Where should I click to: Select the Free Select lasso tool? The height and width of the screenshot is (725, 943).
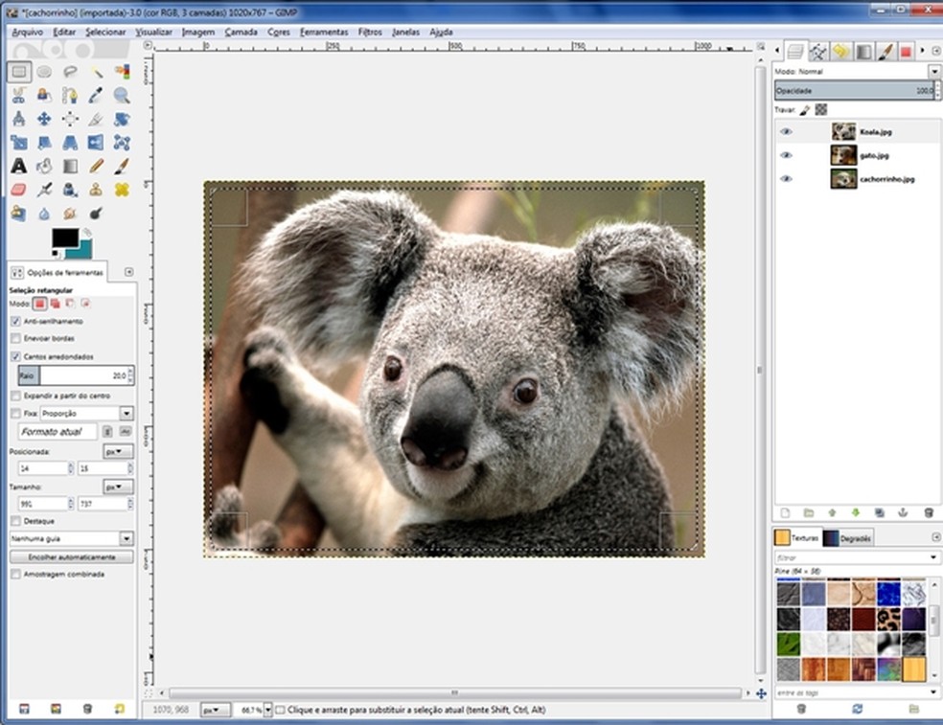[x=70, y=71]
